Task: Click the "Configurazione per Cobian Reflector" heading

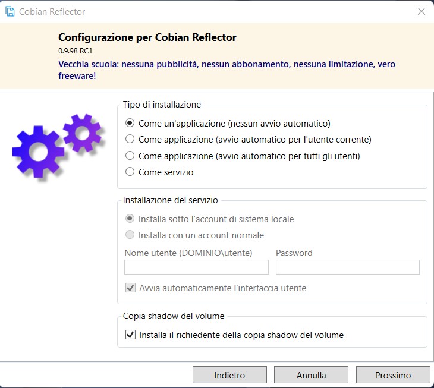Action: pos(147,37)
